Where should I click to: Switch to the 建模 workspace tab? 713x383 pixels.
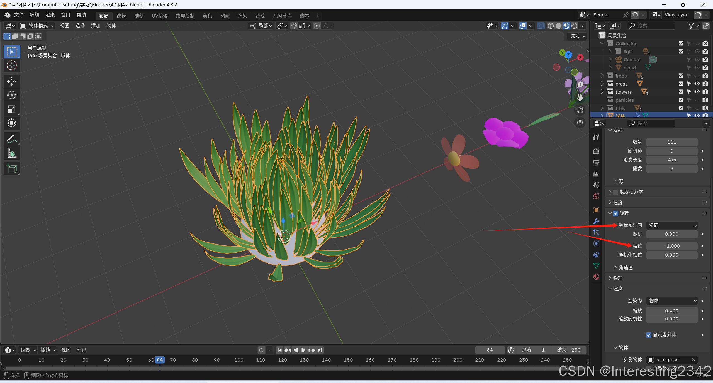[121, 16]
